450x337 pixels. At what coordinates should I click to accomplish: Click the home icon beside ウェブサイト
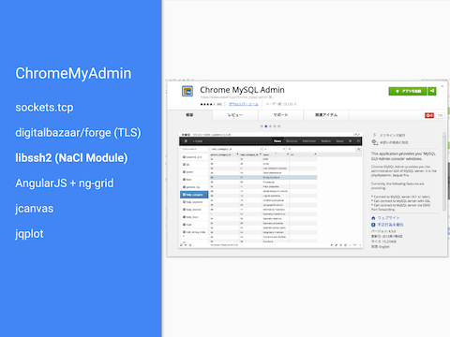click(x=373, y=218)
